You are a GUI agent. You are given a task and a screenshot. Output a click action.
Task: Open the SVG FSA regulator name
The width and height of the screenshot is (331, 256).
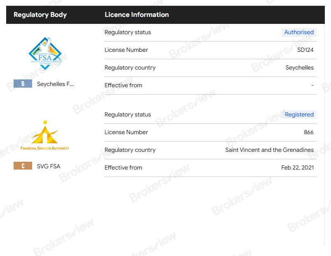coord(49,166)
